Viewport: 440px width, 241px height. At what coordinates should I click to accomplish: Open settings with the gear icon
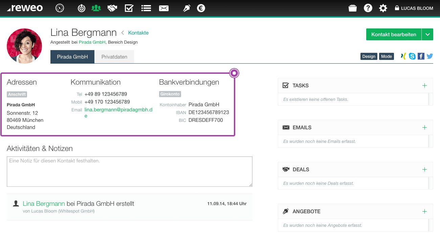(383, 8)
